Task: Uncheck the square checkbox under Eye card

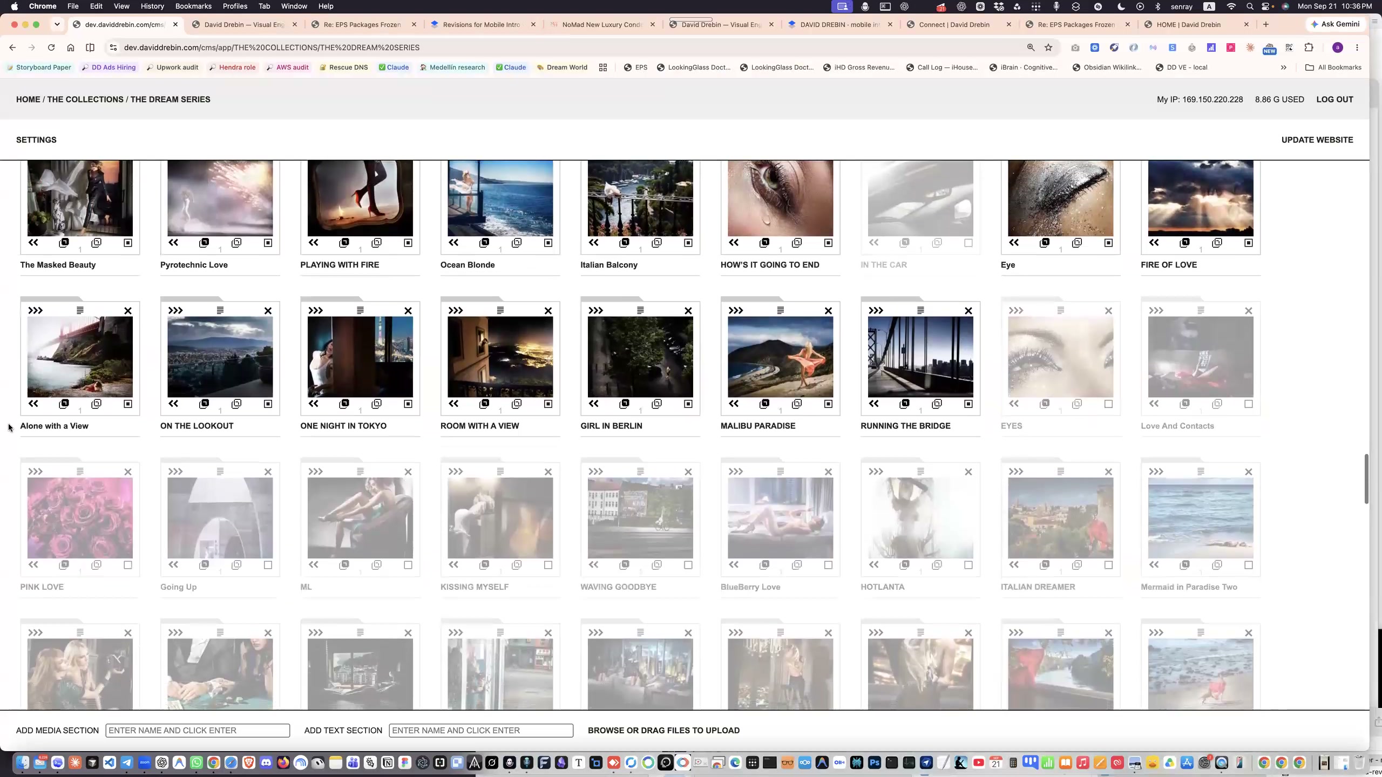Action: tap(1108, 243)
